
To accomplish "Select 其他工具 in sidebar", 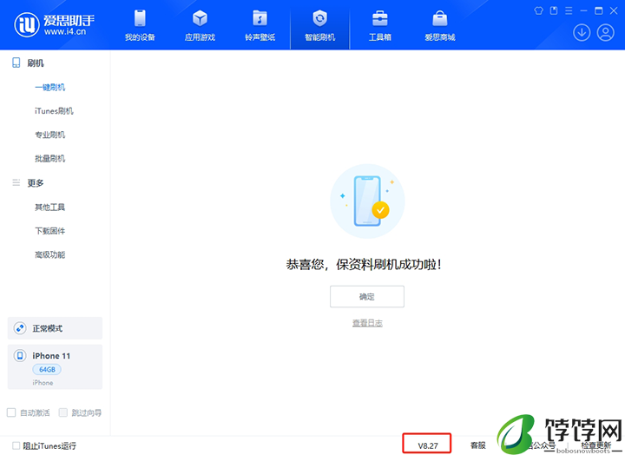I will coord(49,207).
